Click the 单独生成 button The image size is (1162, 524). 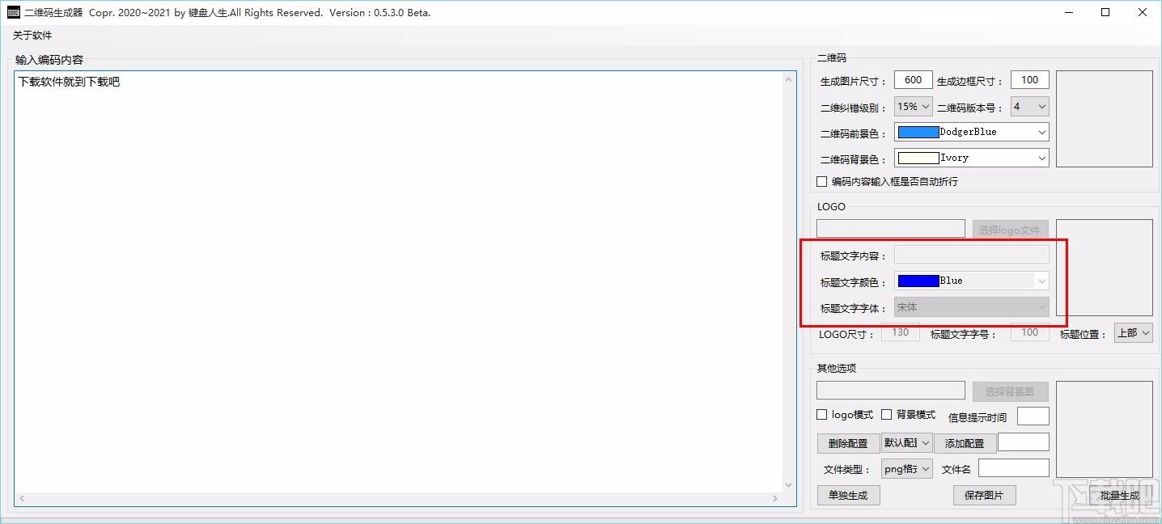tap(848, 496)
